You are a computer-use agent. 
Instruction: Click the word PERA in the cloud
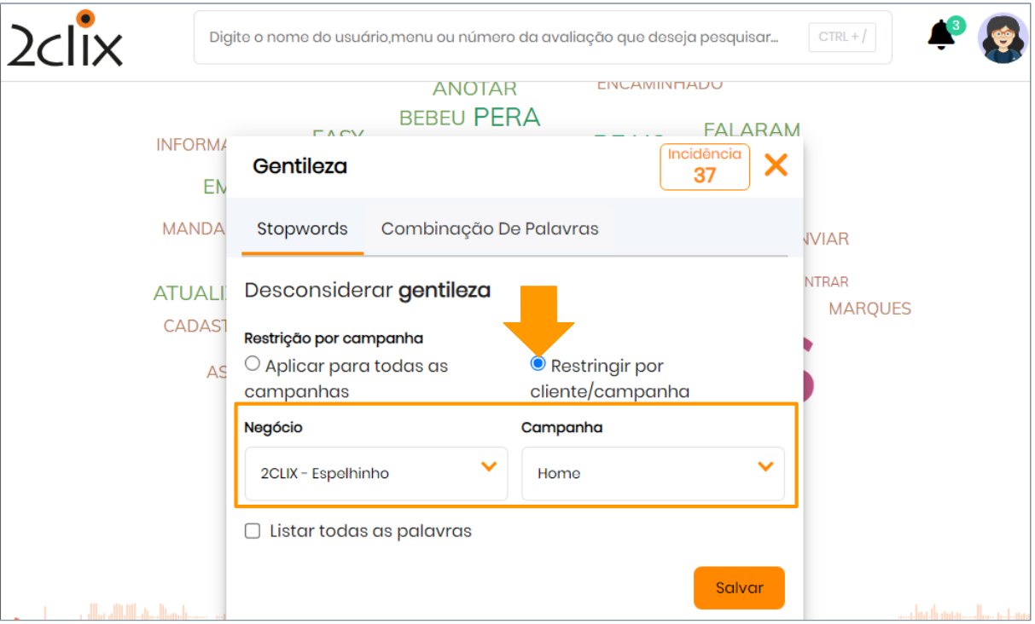click(507, 117)
